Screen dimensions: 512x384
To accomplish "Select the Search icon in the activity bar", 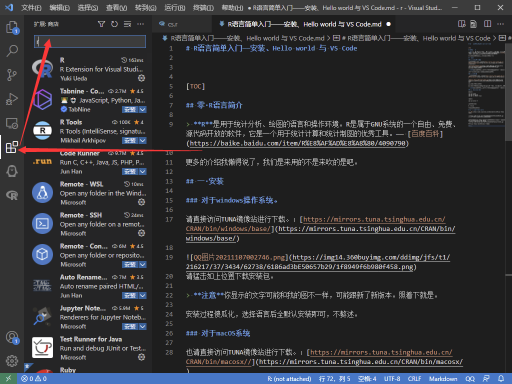I will (12, 50).
